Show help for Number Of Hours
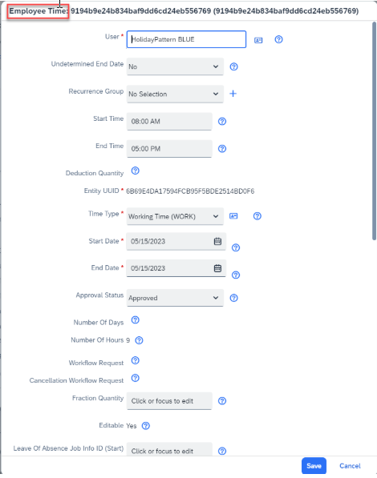Screen dimensions: 377x478 click(x=139, y=340)
